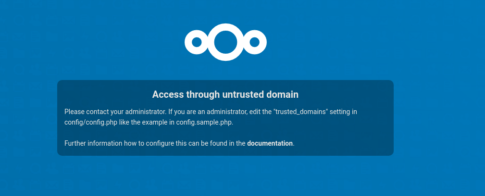Click the left small circle of Nextcloud logo

pyautogui.click(x=196, y=43)
